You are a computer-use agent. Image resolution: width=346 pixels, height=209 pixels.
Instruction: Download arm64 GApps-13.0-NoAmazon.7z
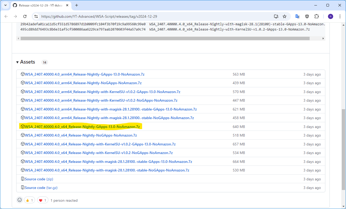(x=85, y=74)
